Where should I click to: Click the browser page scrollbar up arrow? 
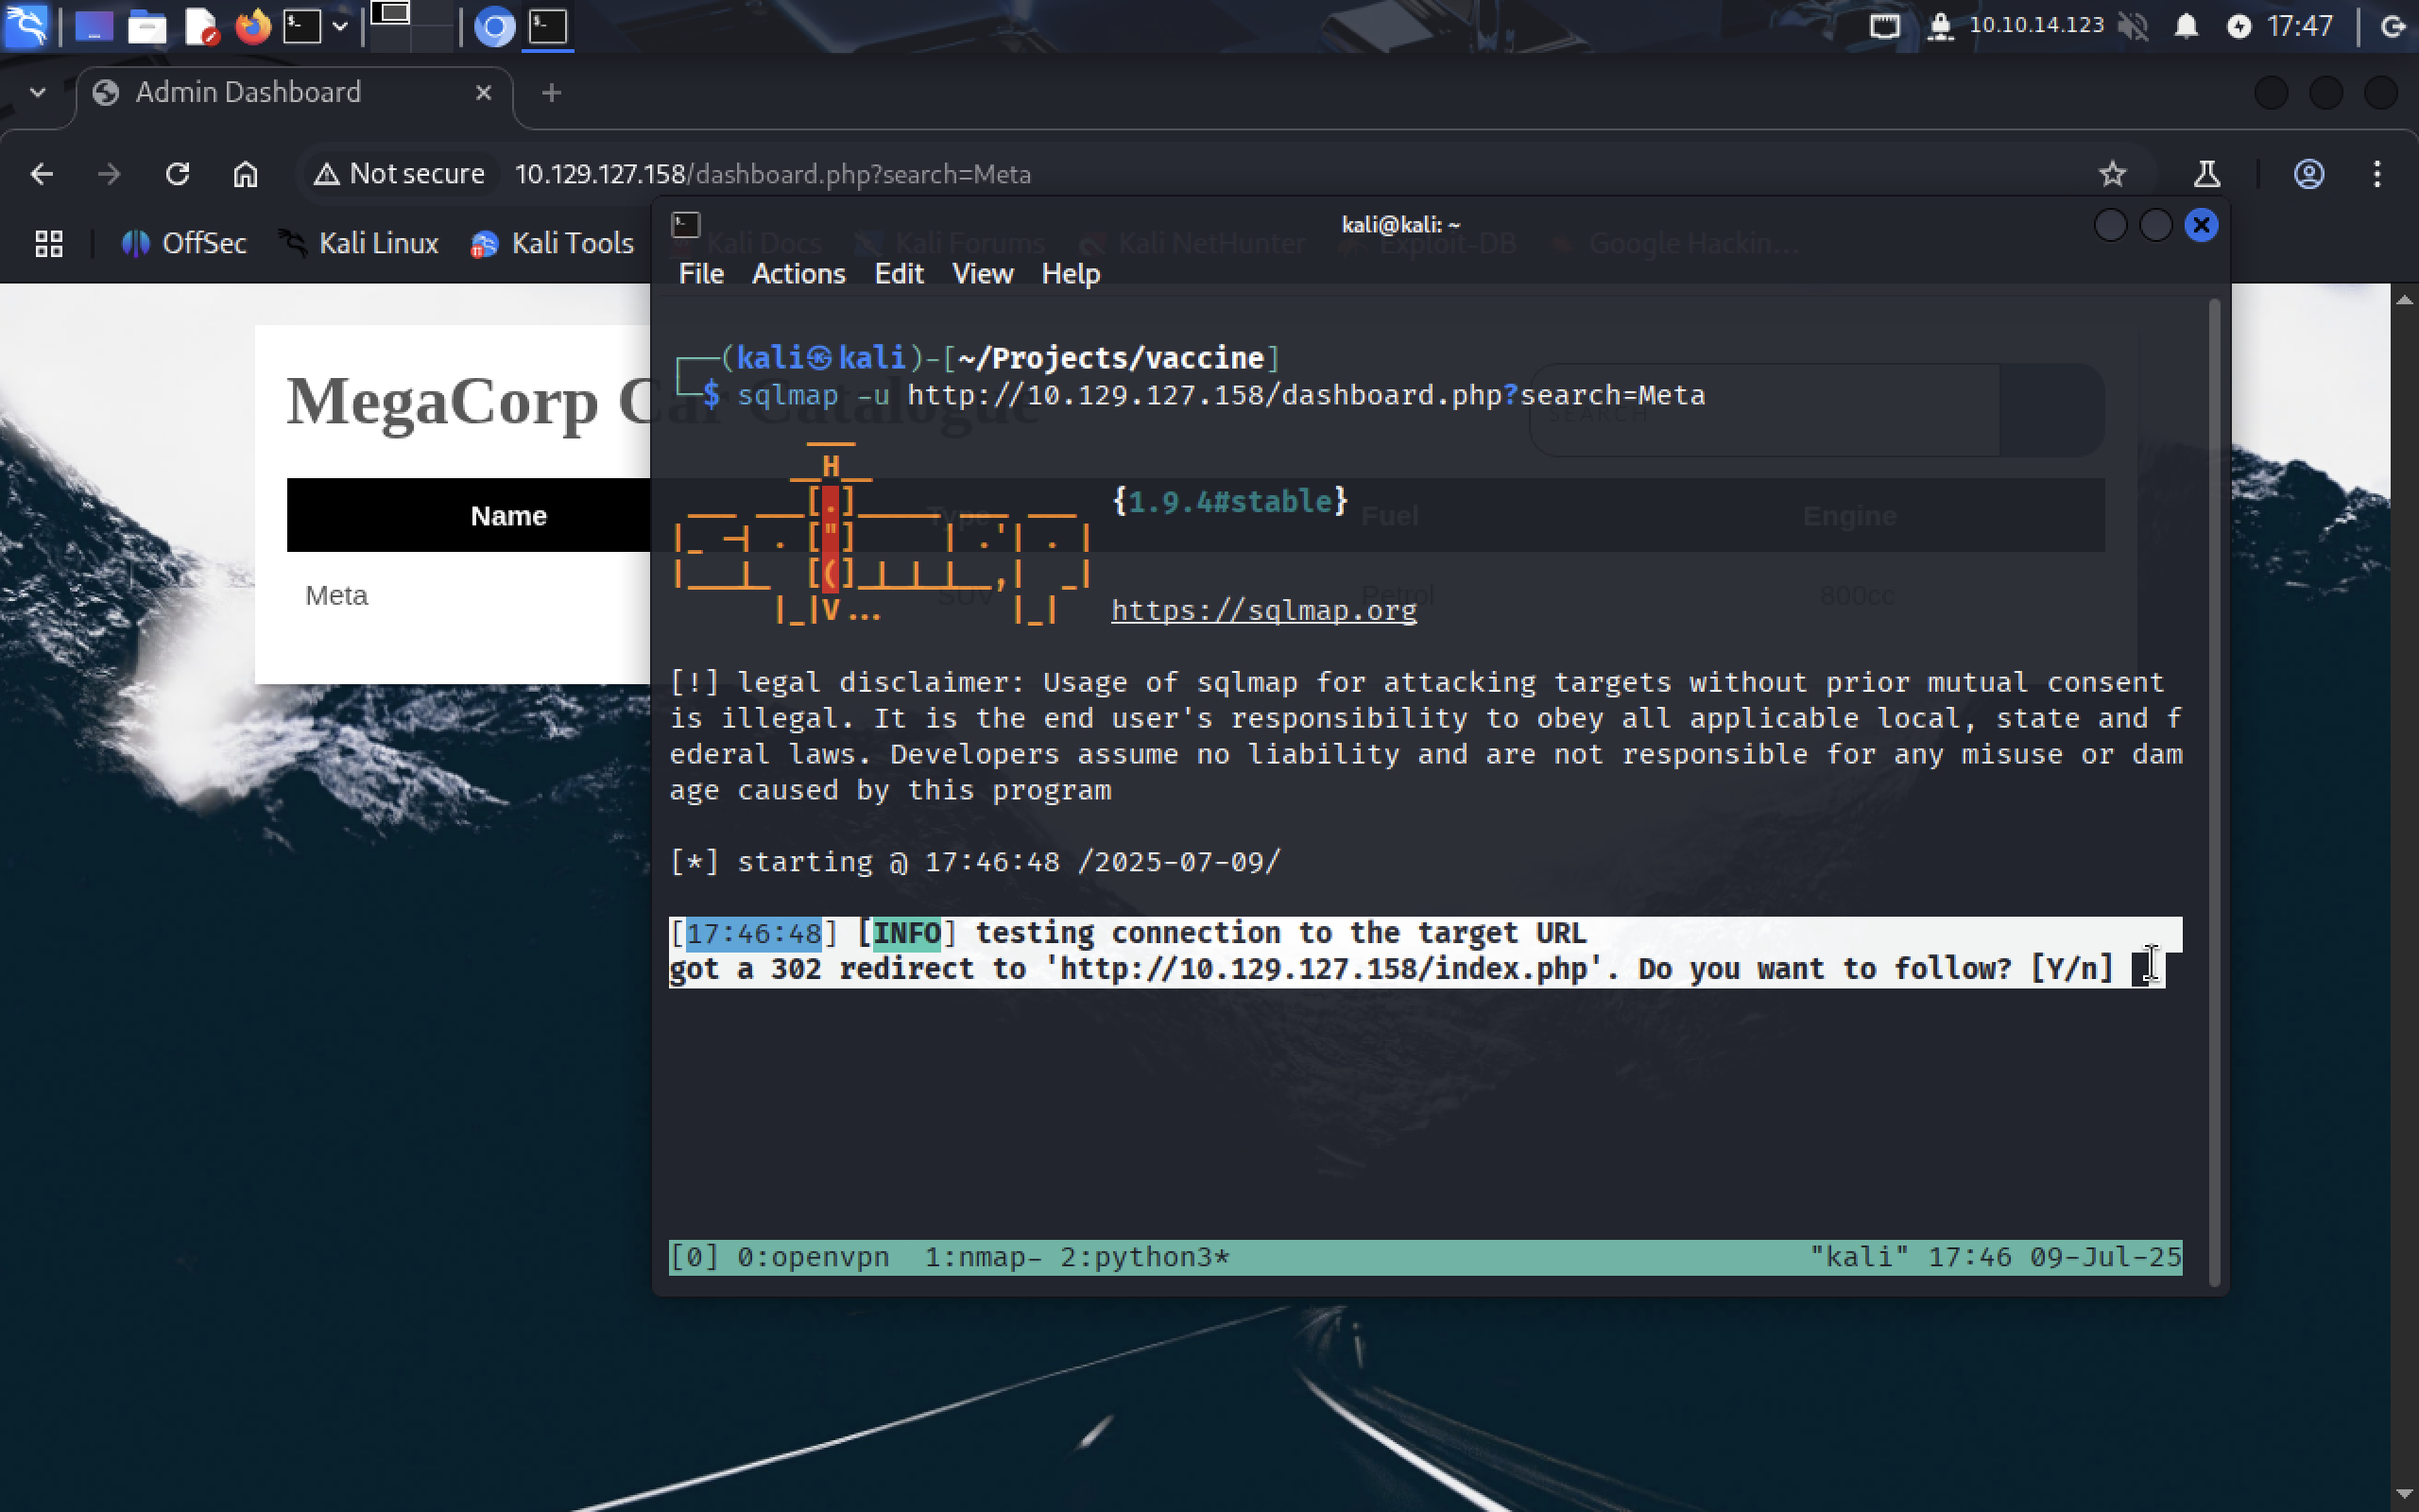click(x=2404, y=299)
